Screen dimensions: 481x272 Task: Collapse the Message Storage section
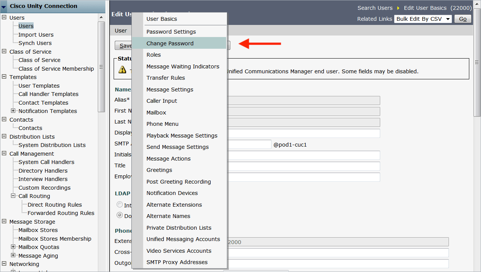(x=4, y=221)
